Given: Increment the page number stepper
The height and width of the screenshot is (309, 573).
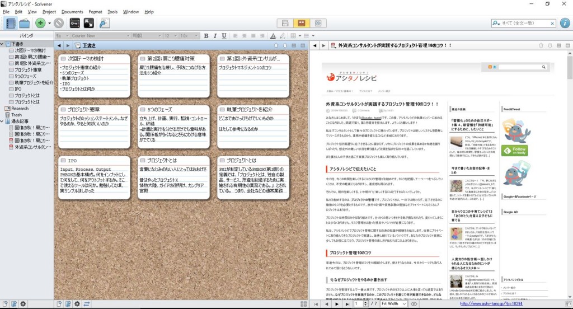Looking at the screenshot, I should (x=365, y=302).
